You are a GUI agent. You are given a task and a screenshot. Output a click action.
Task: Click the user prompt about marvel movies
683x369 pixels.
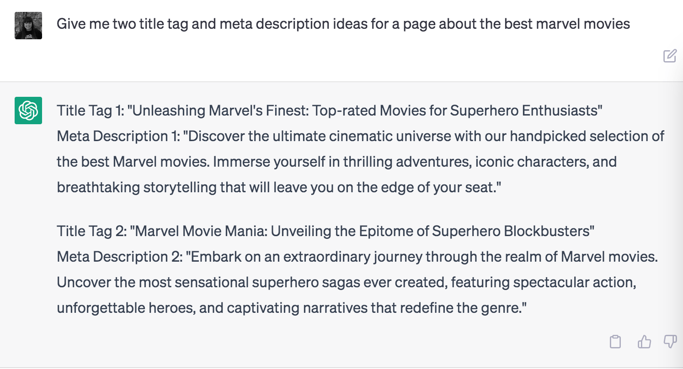coord(343,24)
